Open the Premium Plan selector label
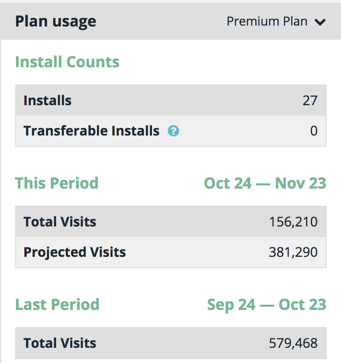The height and width of the screenshot is (363, 341). pos(267,21)
